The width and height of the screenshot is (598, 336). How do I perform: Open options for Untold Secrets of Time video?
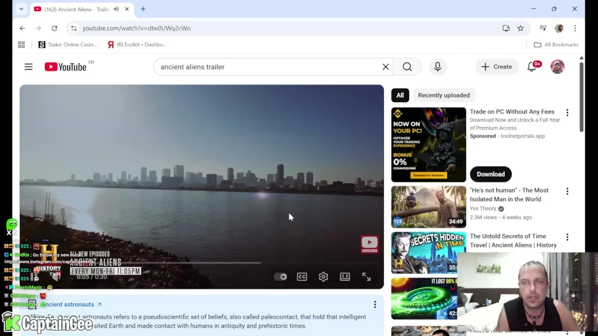pos(567,237)
